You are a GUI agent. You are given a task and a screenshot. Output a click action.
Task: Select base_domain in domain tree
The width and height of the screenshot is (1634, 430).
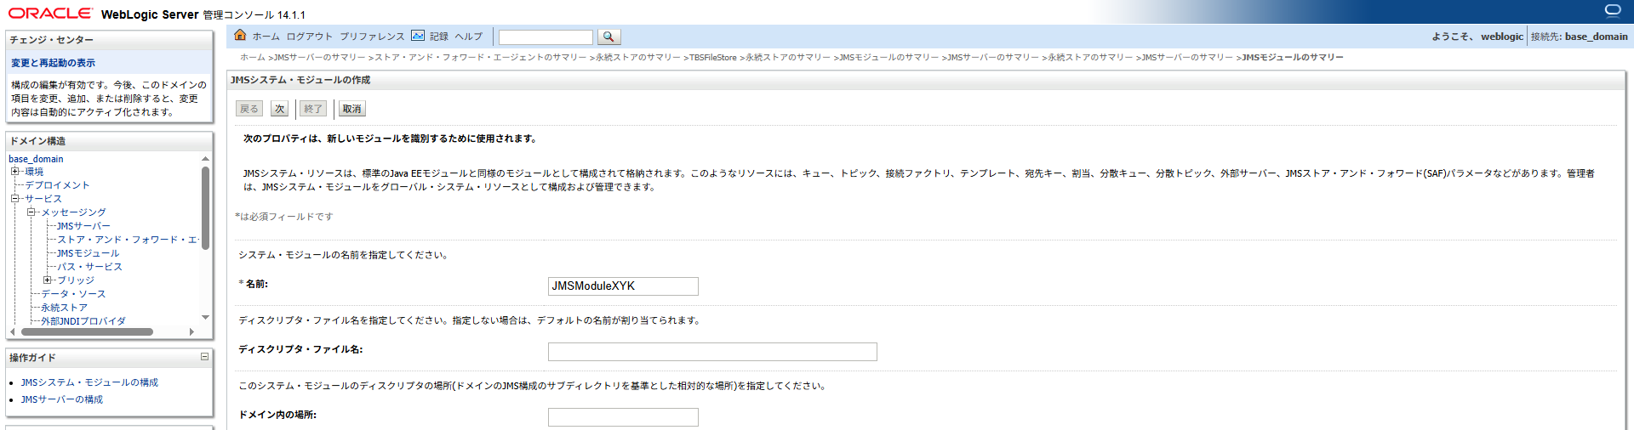tap(36, 159)
